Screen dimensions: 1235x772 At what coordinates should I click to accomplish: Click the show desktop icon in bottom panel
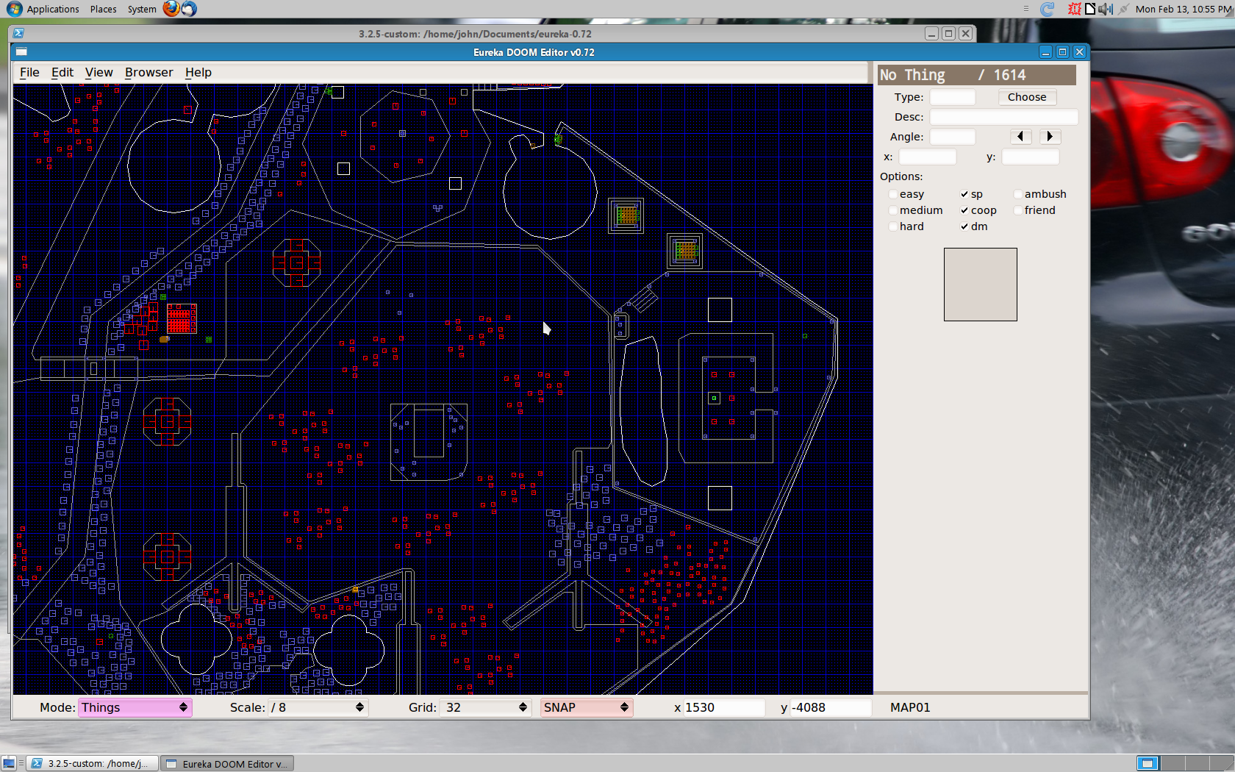pos(9,764)
